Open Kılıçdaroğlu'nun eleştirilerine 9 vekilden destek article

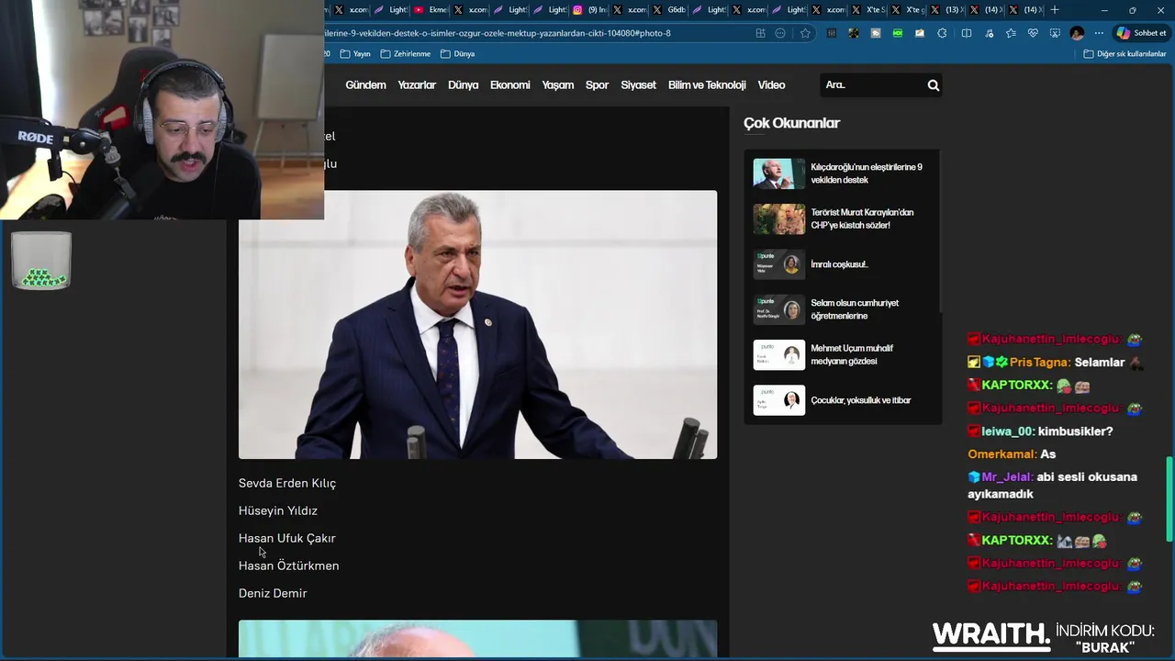pos(867,174)
